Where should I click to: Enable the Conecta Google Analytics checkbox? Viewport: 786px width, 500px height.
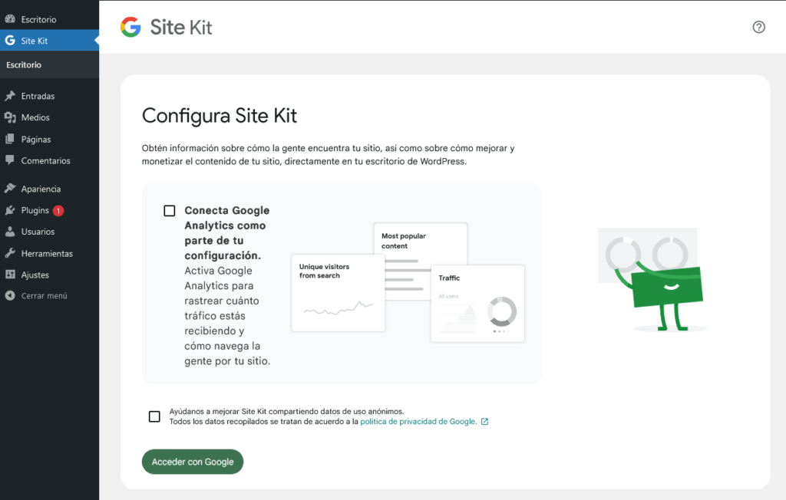point(170,210)
